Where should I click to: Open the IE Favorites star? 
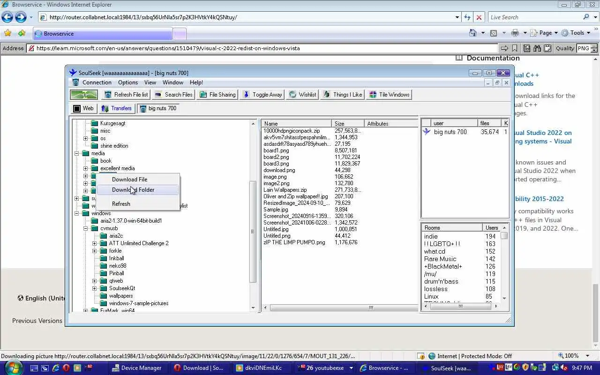7,33
